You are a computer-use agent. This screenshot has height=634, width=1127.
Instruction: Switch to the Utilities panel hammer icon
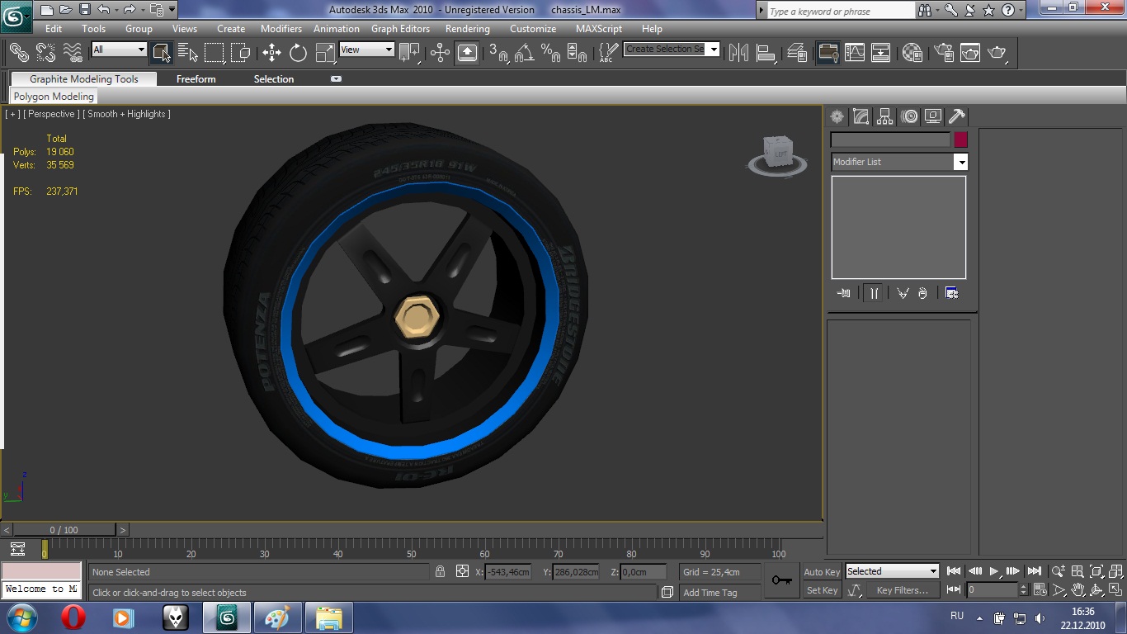pyautogui.click(x=956, y=116)
